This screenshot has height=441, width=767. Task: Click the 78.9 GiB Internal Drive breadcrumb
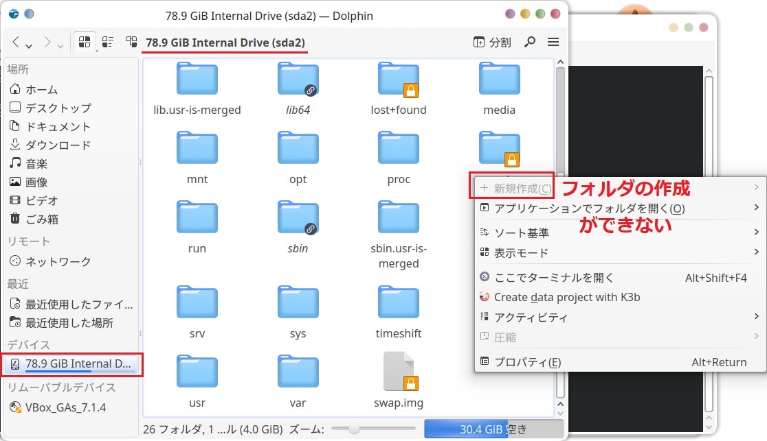pos(225,43)
